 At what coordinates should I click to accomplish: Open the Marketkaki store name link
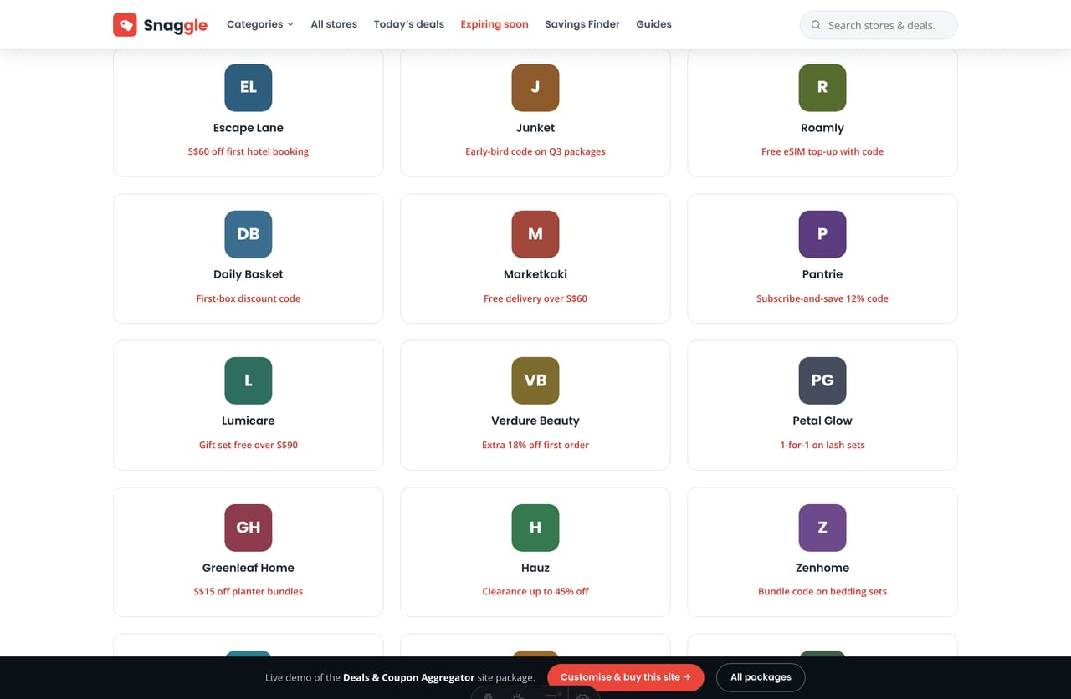[x=535, y=274]
